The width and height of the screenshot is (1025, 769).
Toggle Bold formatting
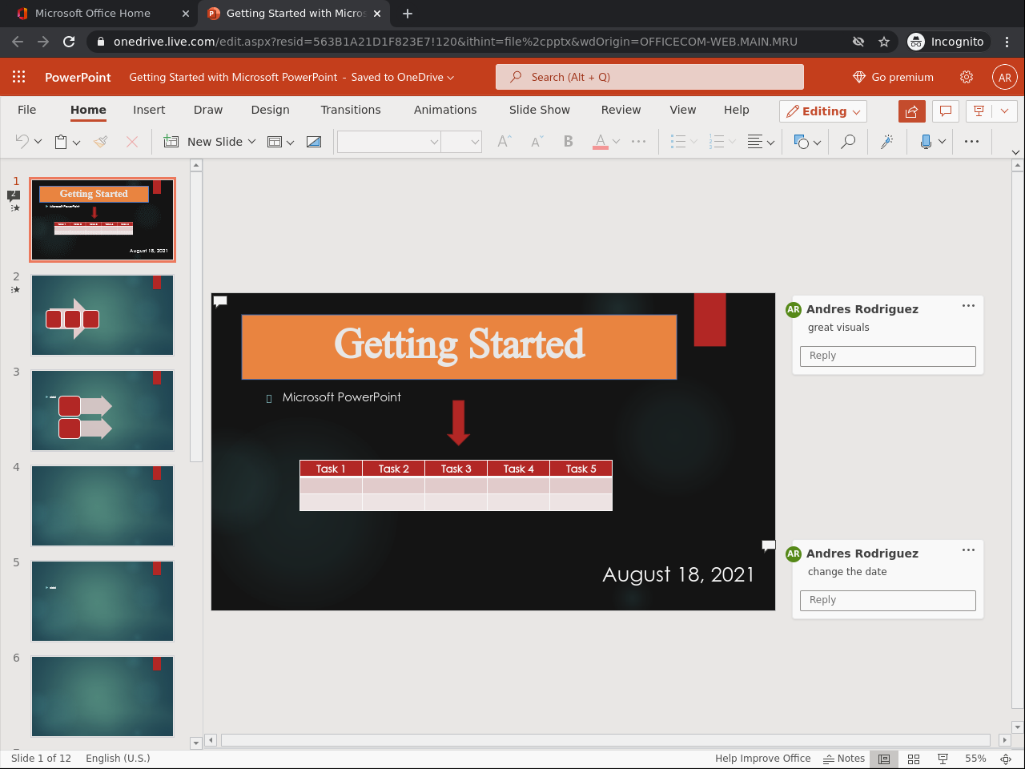(569, 142)
